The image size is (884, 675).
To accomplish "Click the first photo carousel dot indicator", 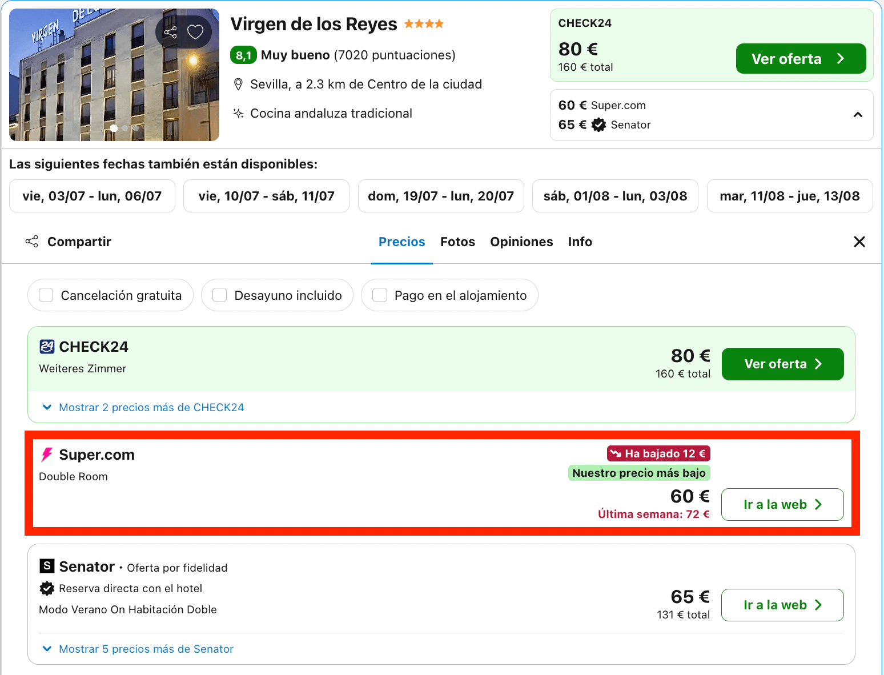I will click(x=114, y=128).
